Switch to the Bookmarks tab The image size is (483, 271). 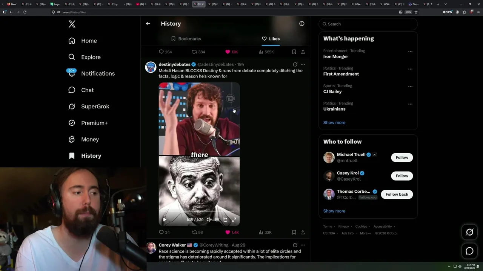point(186,39)
